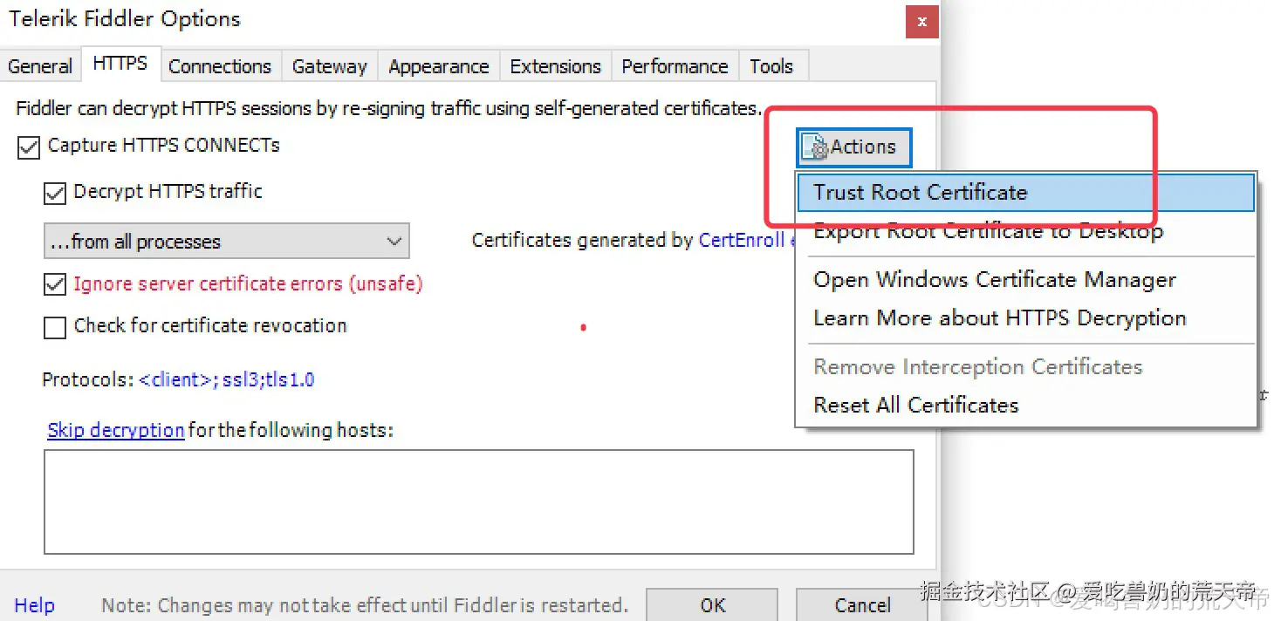Uncheck Ignore server certificate errors

55,284
